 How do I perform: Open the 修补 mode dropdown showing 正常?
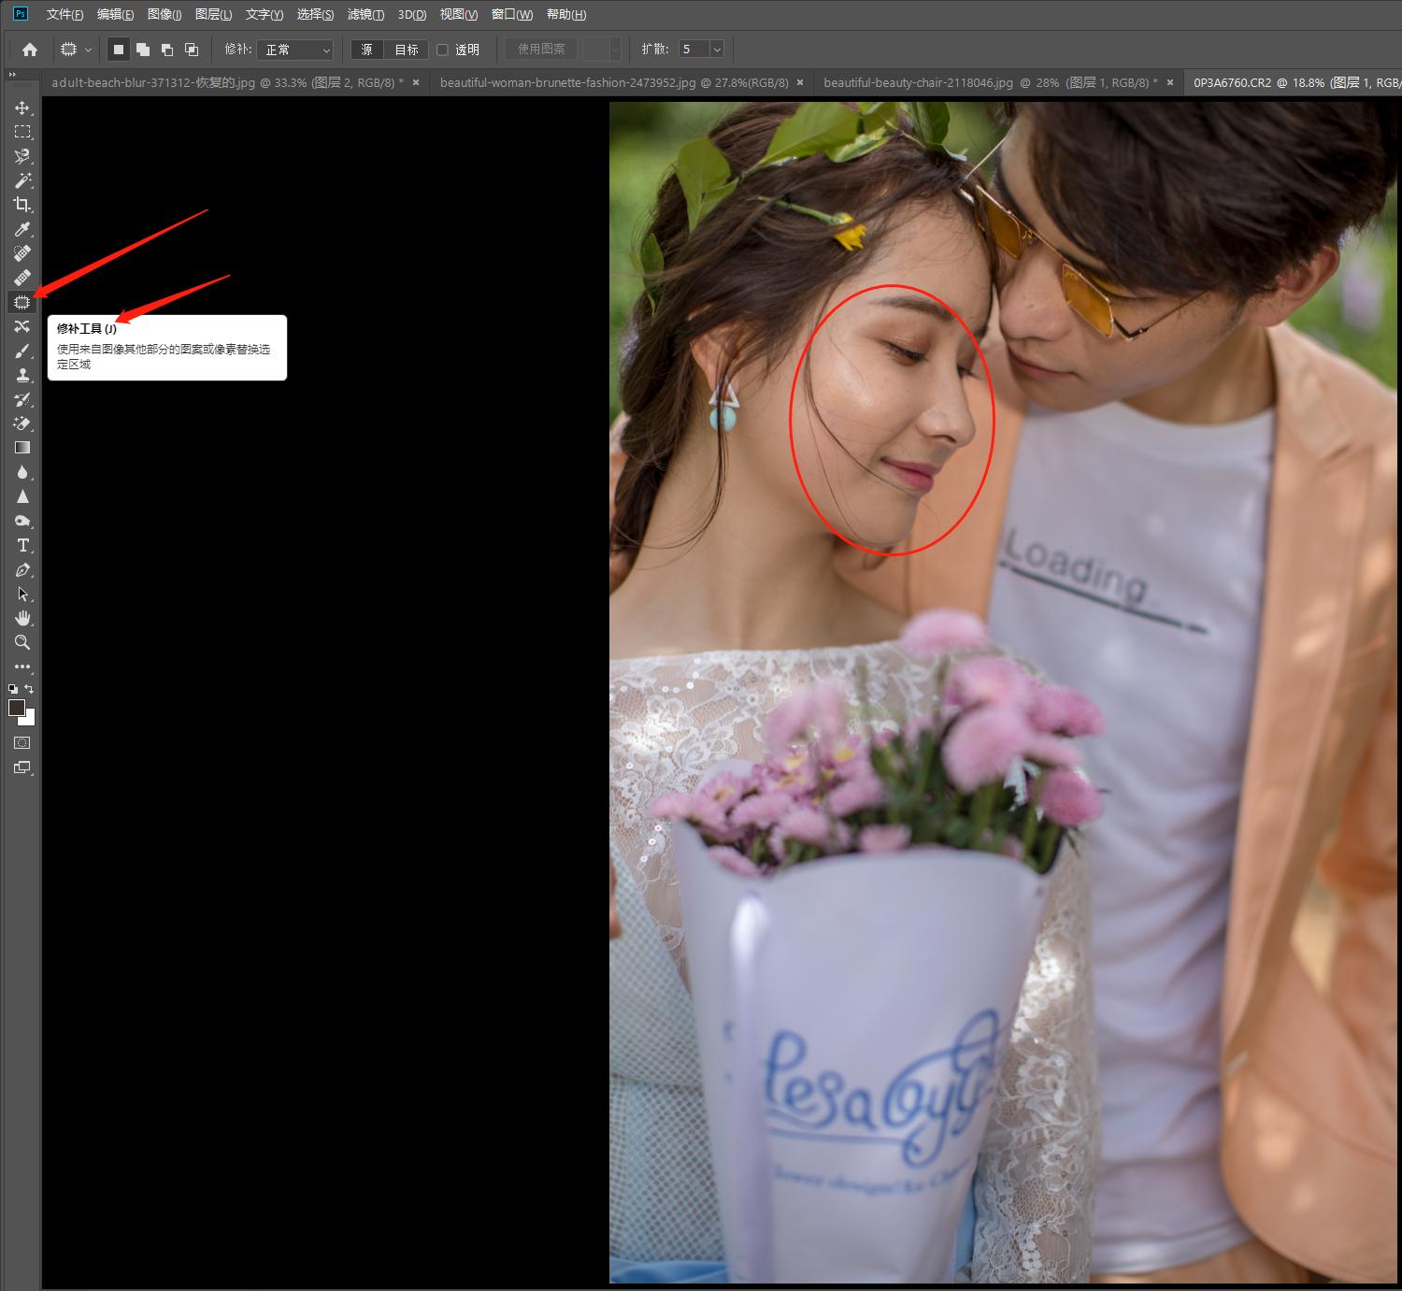296,50
